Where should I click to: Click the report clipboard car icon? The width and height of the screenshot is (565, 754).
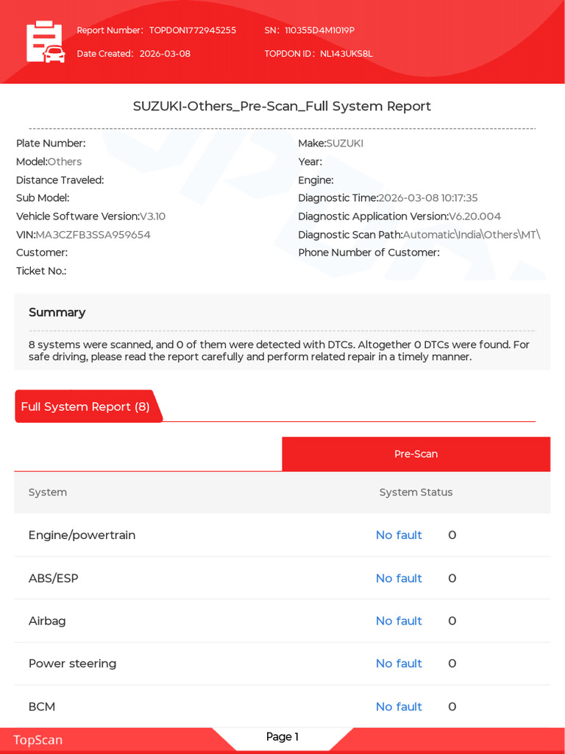[x=46, y=42]
